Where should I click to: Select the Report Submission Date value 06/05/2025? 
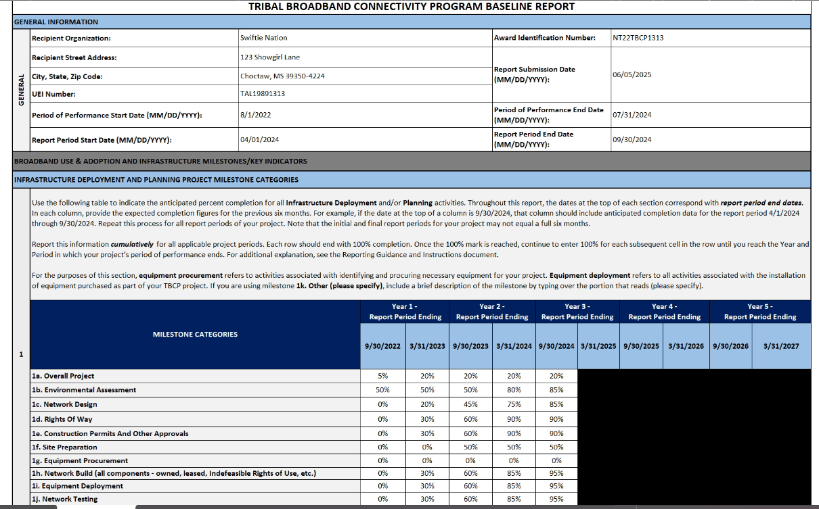[x=709, y=74]
